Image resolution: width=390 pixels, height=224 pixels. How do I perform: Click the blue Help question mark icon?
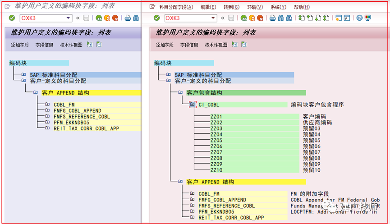pos(359,18)
